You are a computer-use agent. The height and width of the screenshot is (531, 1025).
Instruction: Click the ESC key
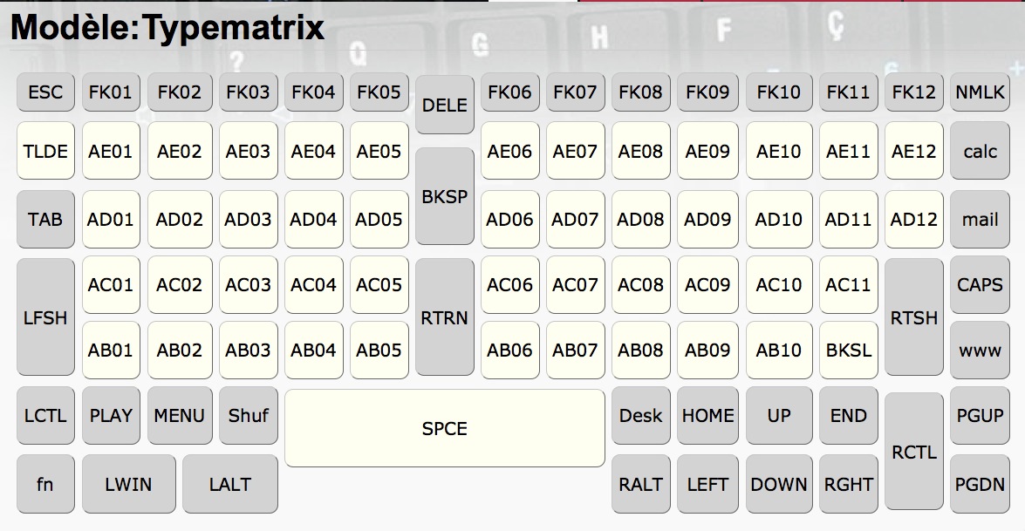[45, 92]
